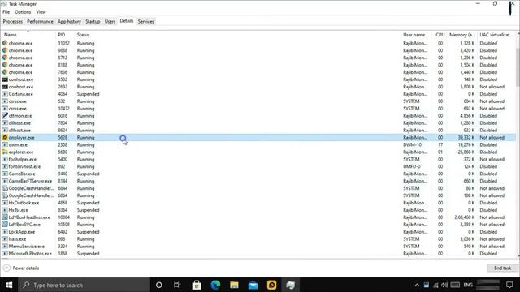The image size is (520, 292).
Task: Click the Type here to search box
Action: pyautogui.click(x=84, y=285)
